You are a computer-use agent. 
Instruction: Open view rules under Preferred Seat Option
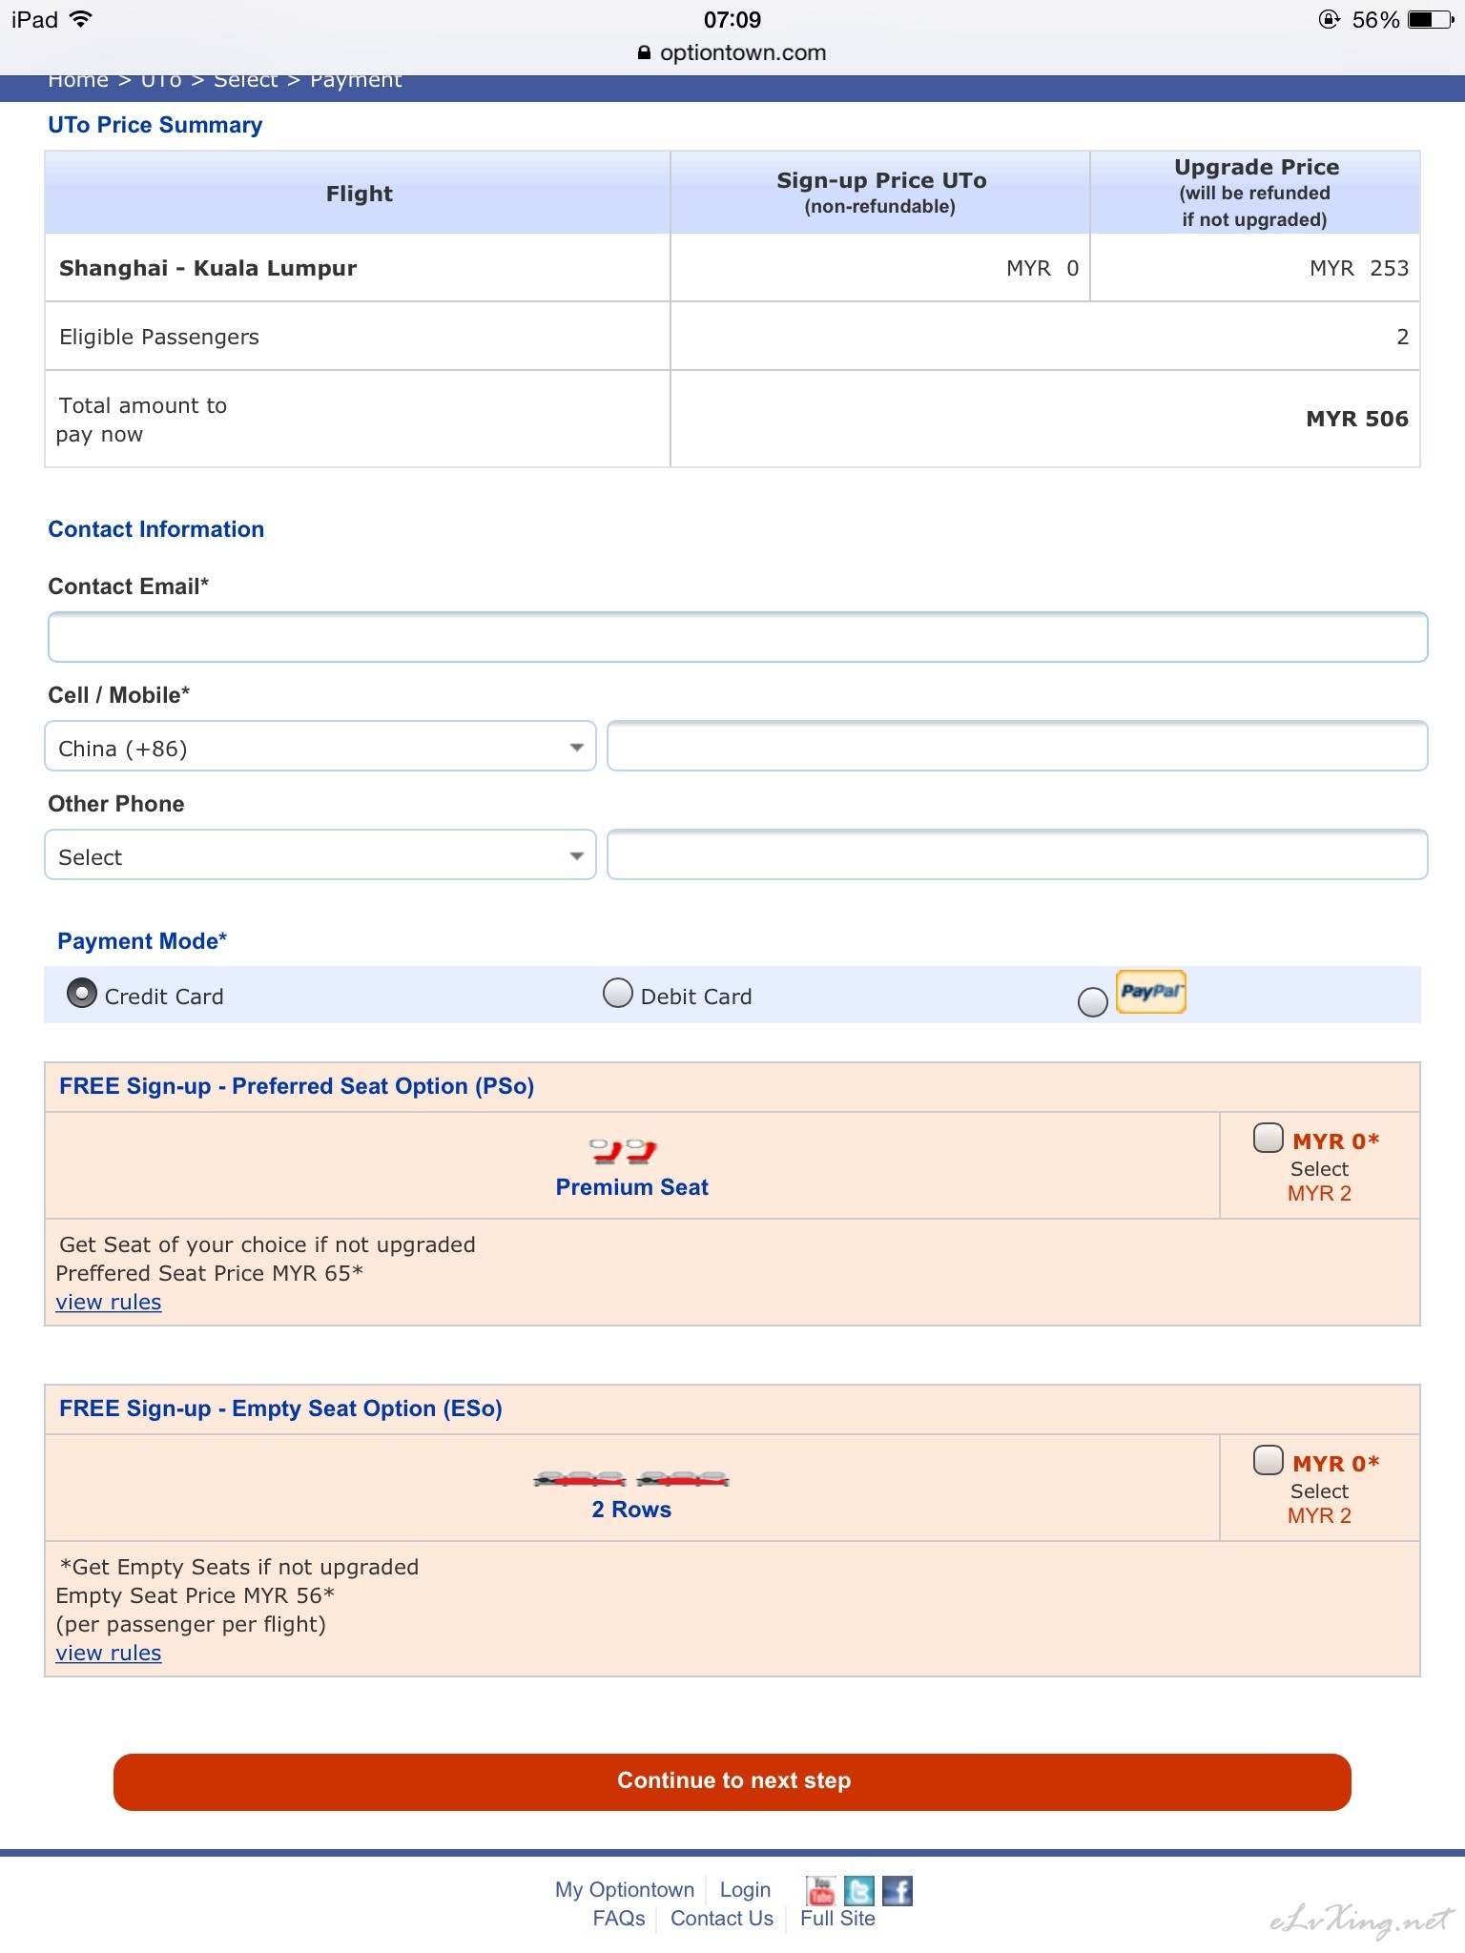tap(109, 1303)
